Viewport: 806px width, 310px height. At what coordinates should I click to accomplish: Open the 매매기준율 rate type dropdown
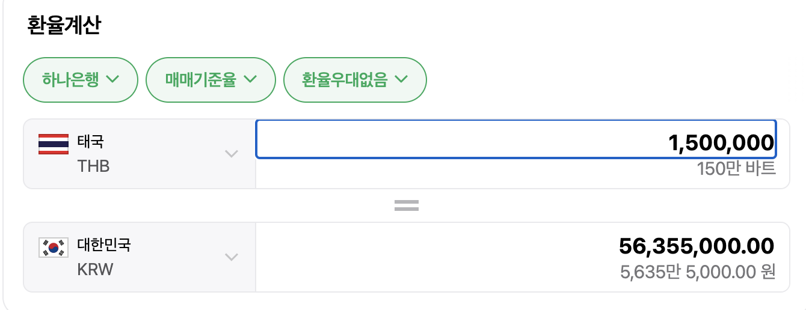pyautogui.click(x=211, y=79)
